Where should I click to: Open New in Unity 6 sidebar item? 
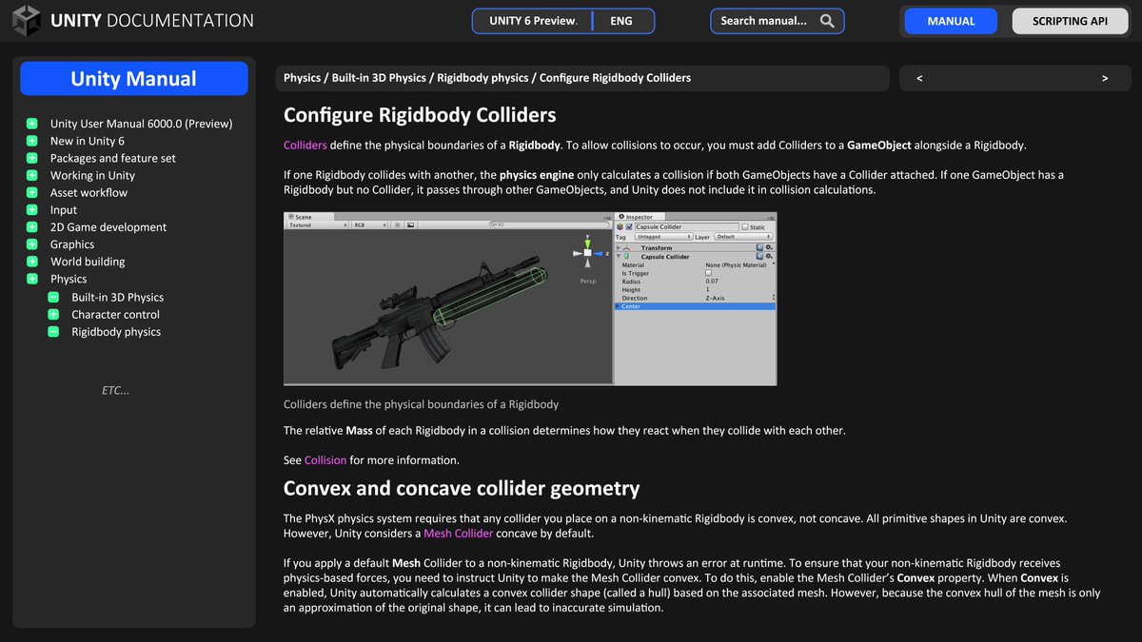point(88,141)
